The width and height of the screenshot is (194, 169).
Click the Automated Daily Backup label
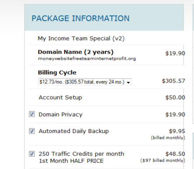click(74, 131)
